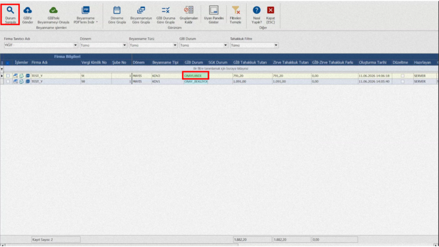The width and height of the screenshot is (439, 247).
Task: Tick the checkbox on the KDV2 row
Action: click(x=8, y=76)
